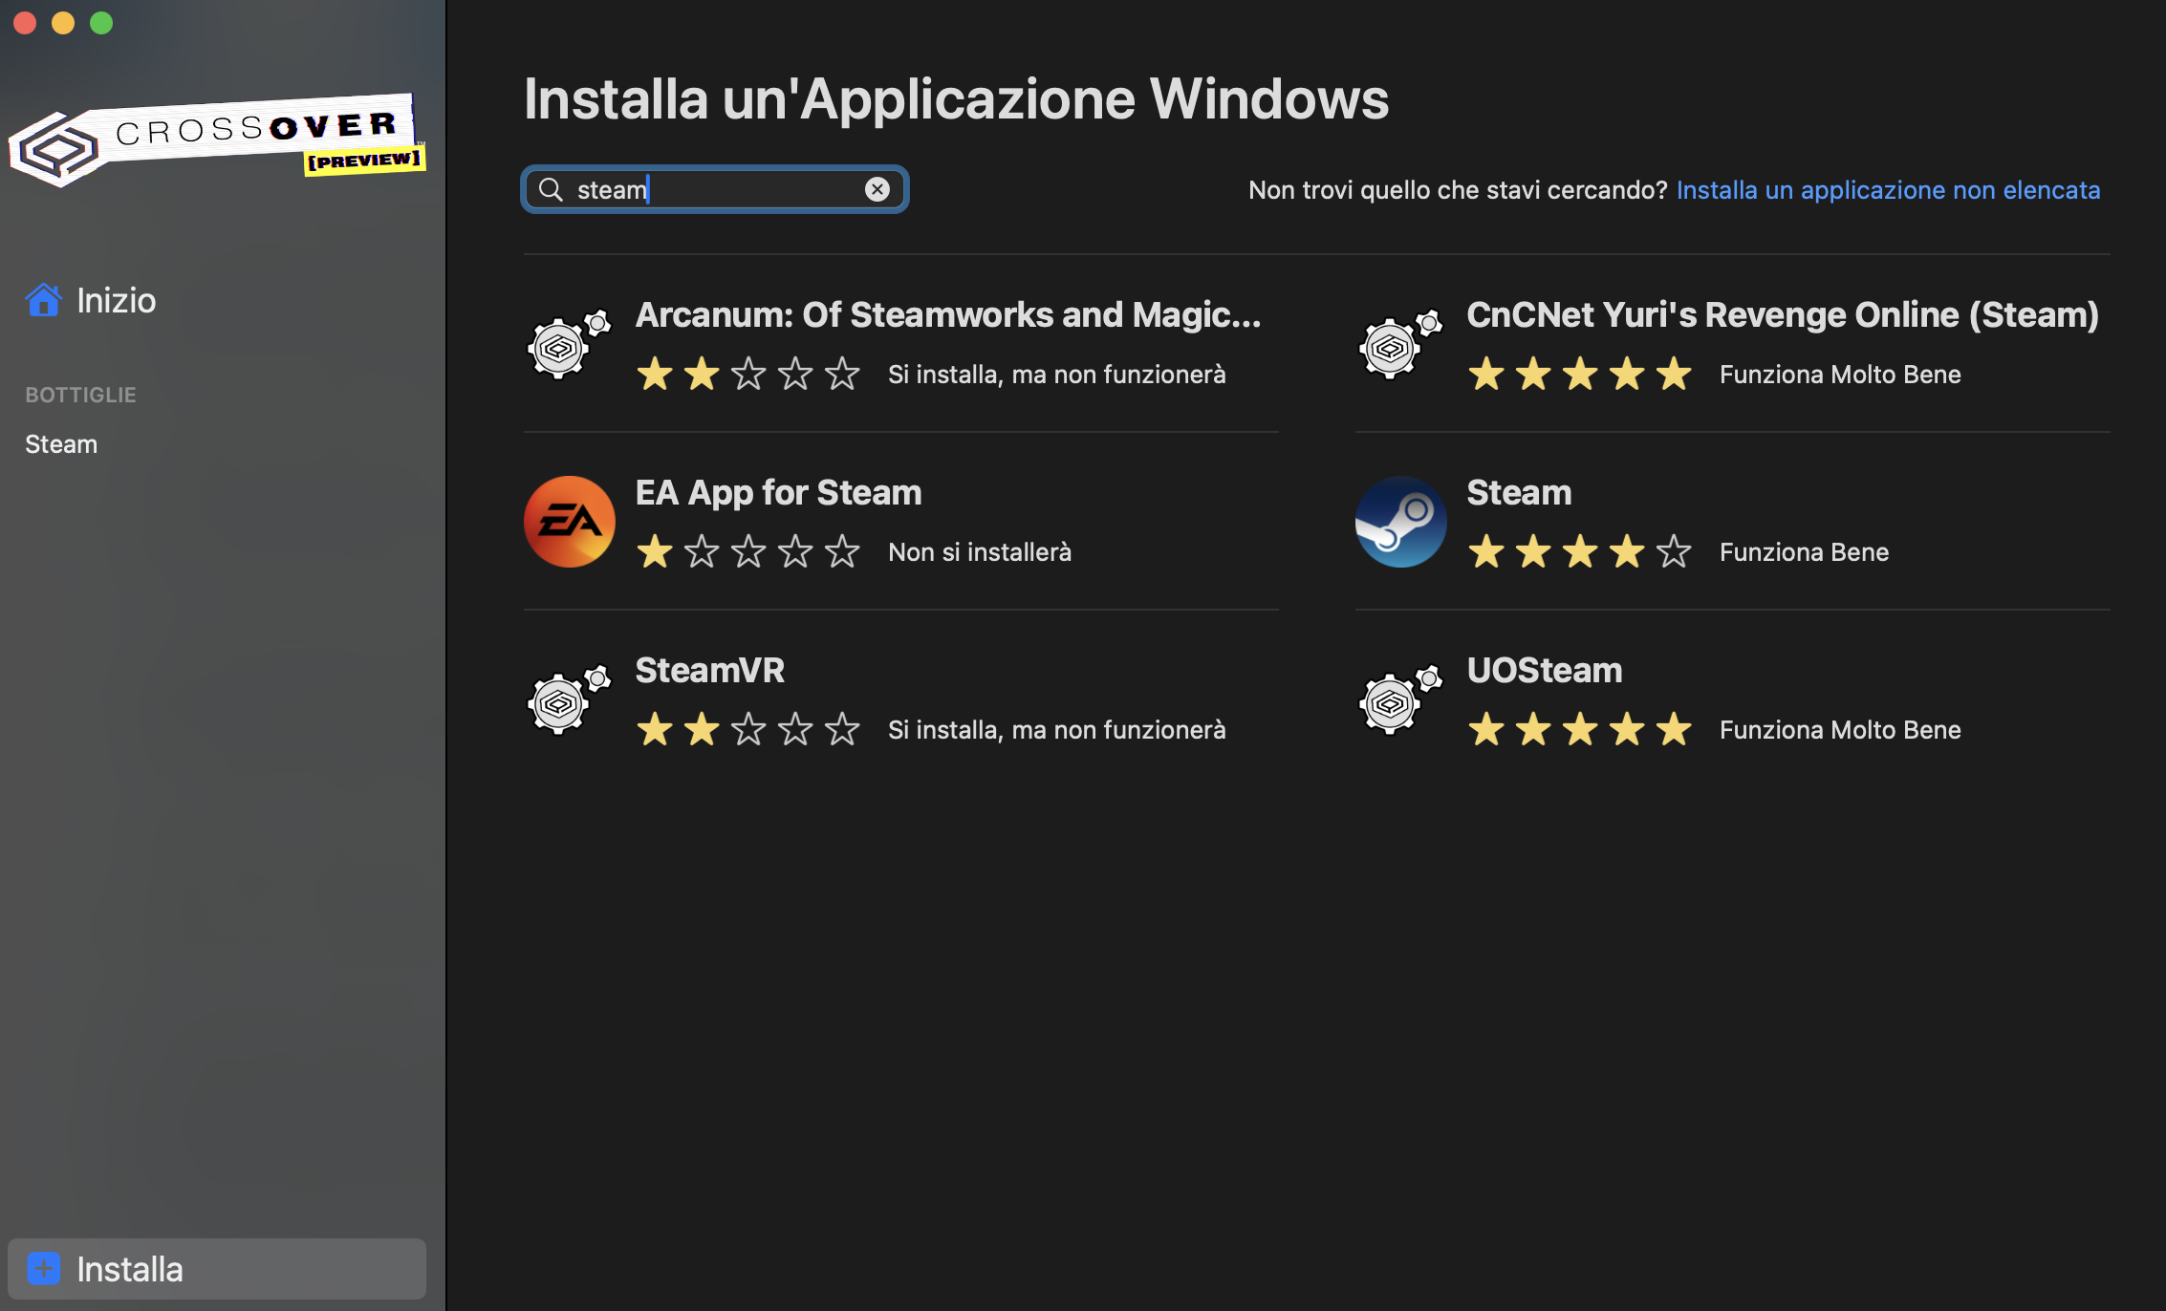Click the Steam four-star rating row

[1579, 552]
